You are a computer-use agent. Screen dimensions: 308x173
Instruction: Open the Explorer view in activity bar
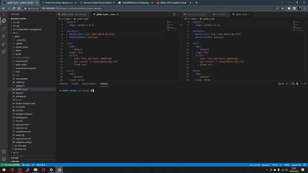(x=4, y=21)
